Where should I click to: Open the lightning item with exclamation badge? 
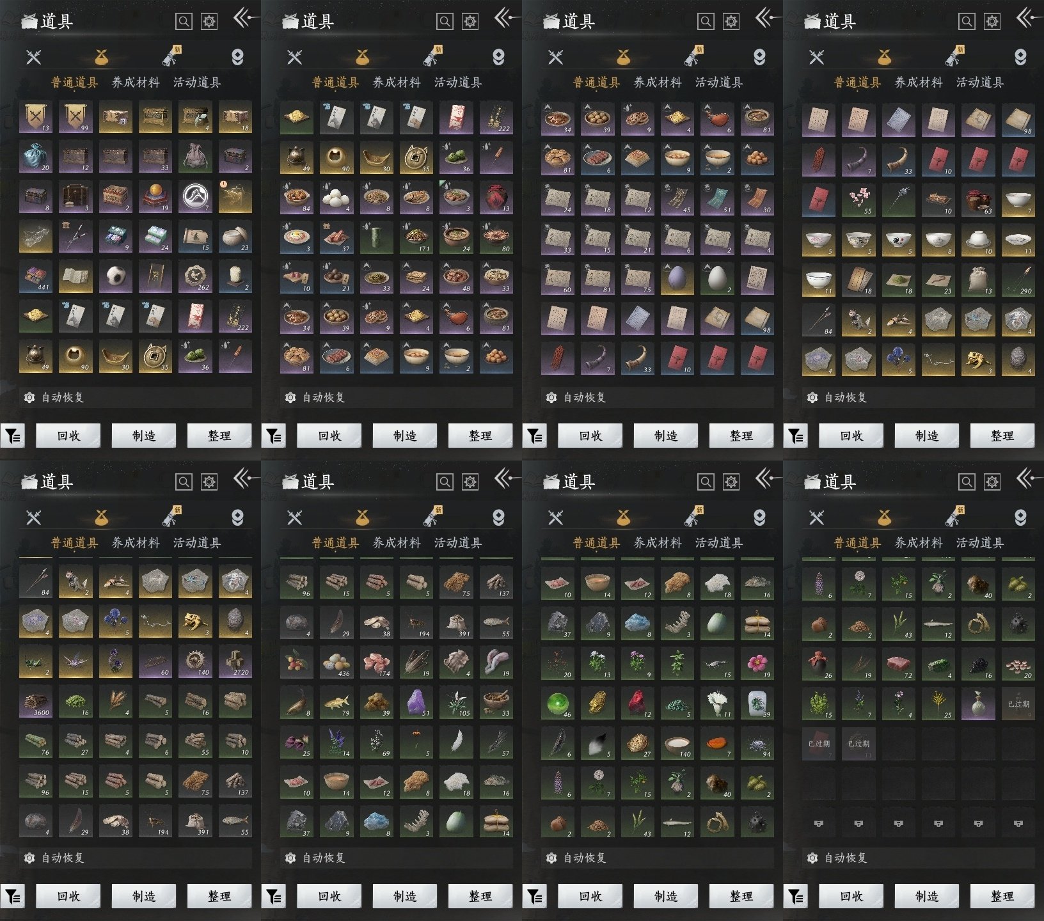pyautogui.click(x=235, y=197)
